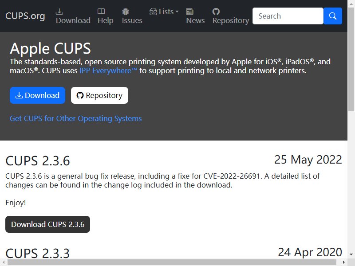Viewport: 355px width, 266px height.
Task: Click the CUPS 2.3.3 heading
Action: point(38,253)
